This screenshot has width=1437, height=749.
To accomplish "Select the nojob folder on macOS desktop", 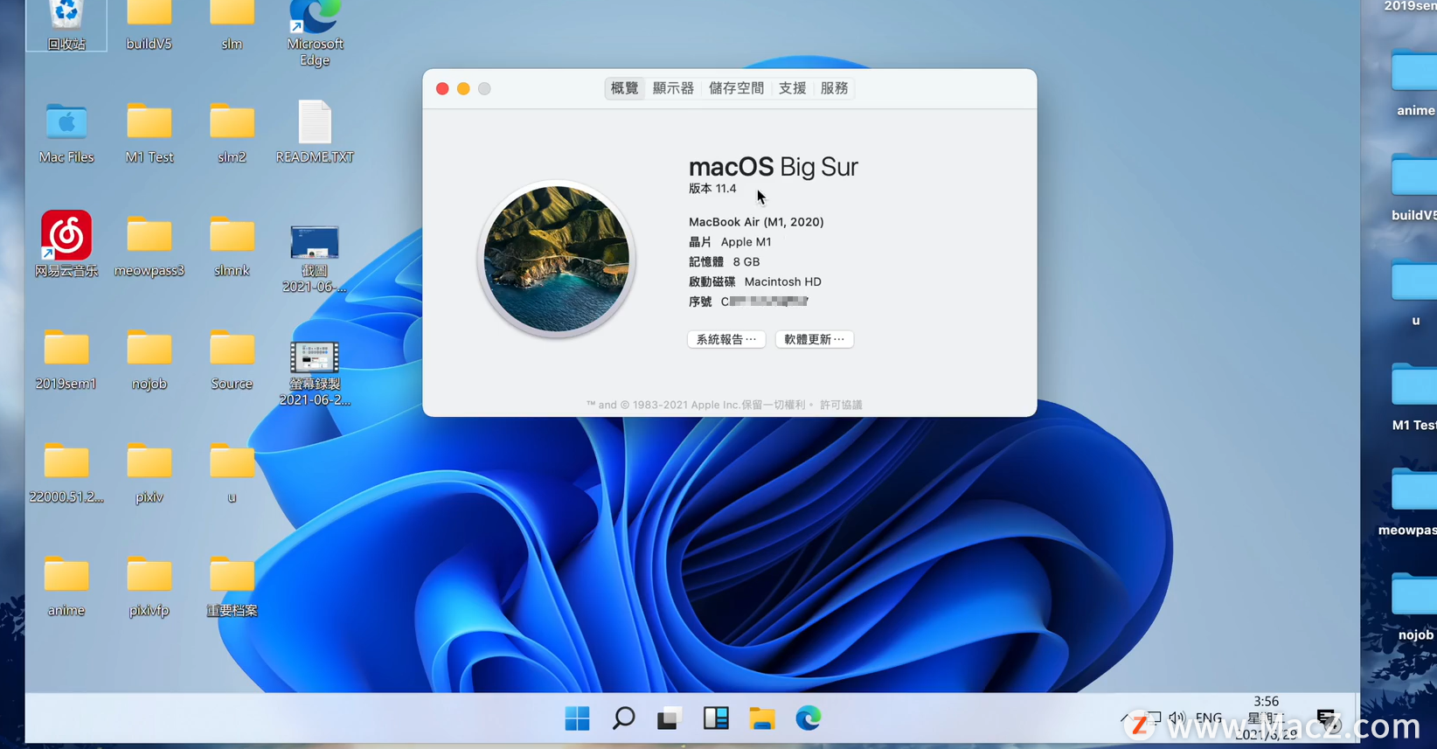I will pyautogui.click(x=1415, y=609).
